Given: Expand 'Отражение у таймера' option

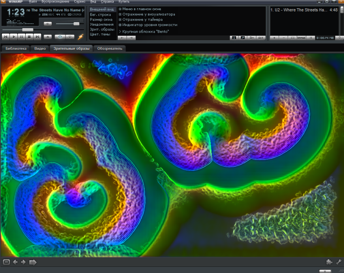Looking at the screenshot, I should point(120,20).
